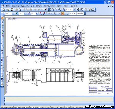Select the Collect Contour tool
The height and width of the screenshot is (109, 115).
[x=2, y=79]
